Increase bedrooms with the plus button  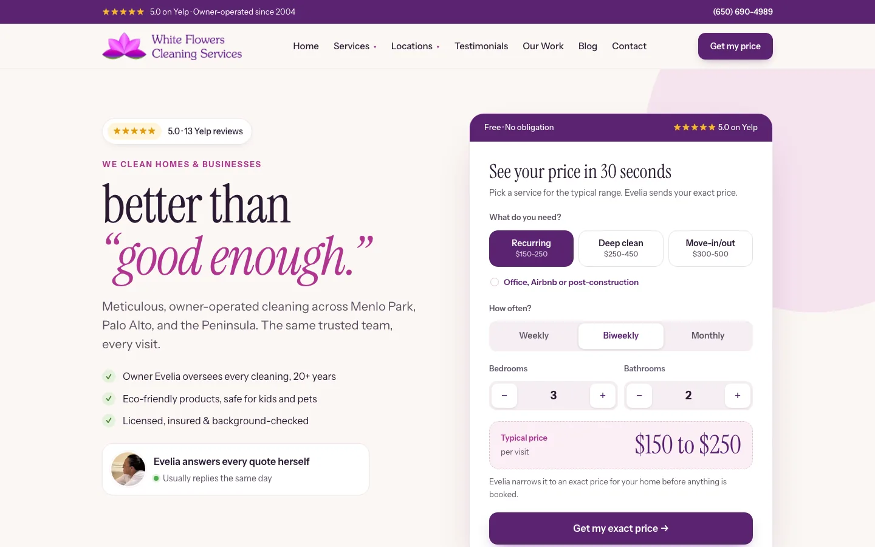pyautogui.click(x=603, y=396)
